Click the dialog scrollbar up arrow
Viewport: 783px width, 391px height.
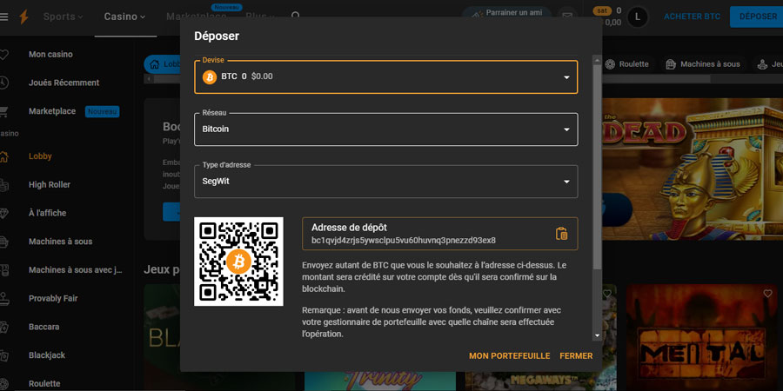click(x=597, y=60)
